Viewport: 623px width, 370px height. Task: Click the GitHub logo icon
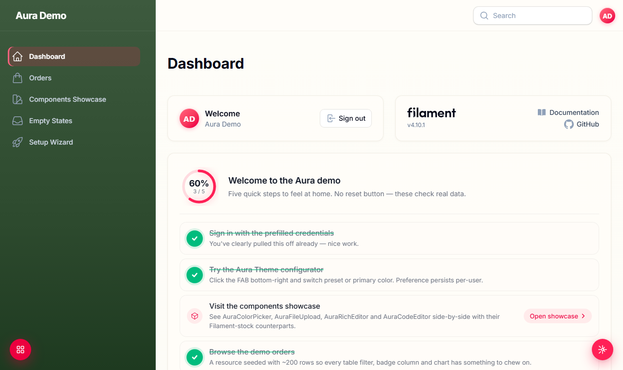point(569,124)
